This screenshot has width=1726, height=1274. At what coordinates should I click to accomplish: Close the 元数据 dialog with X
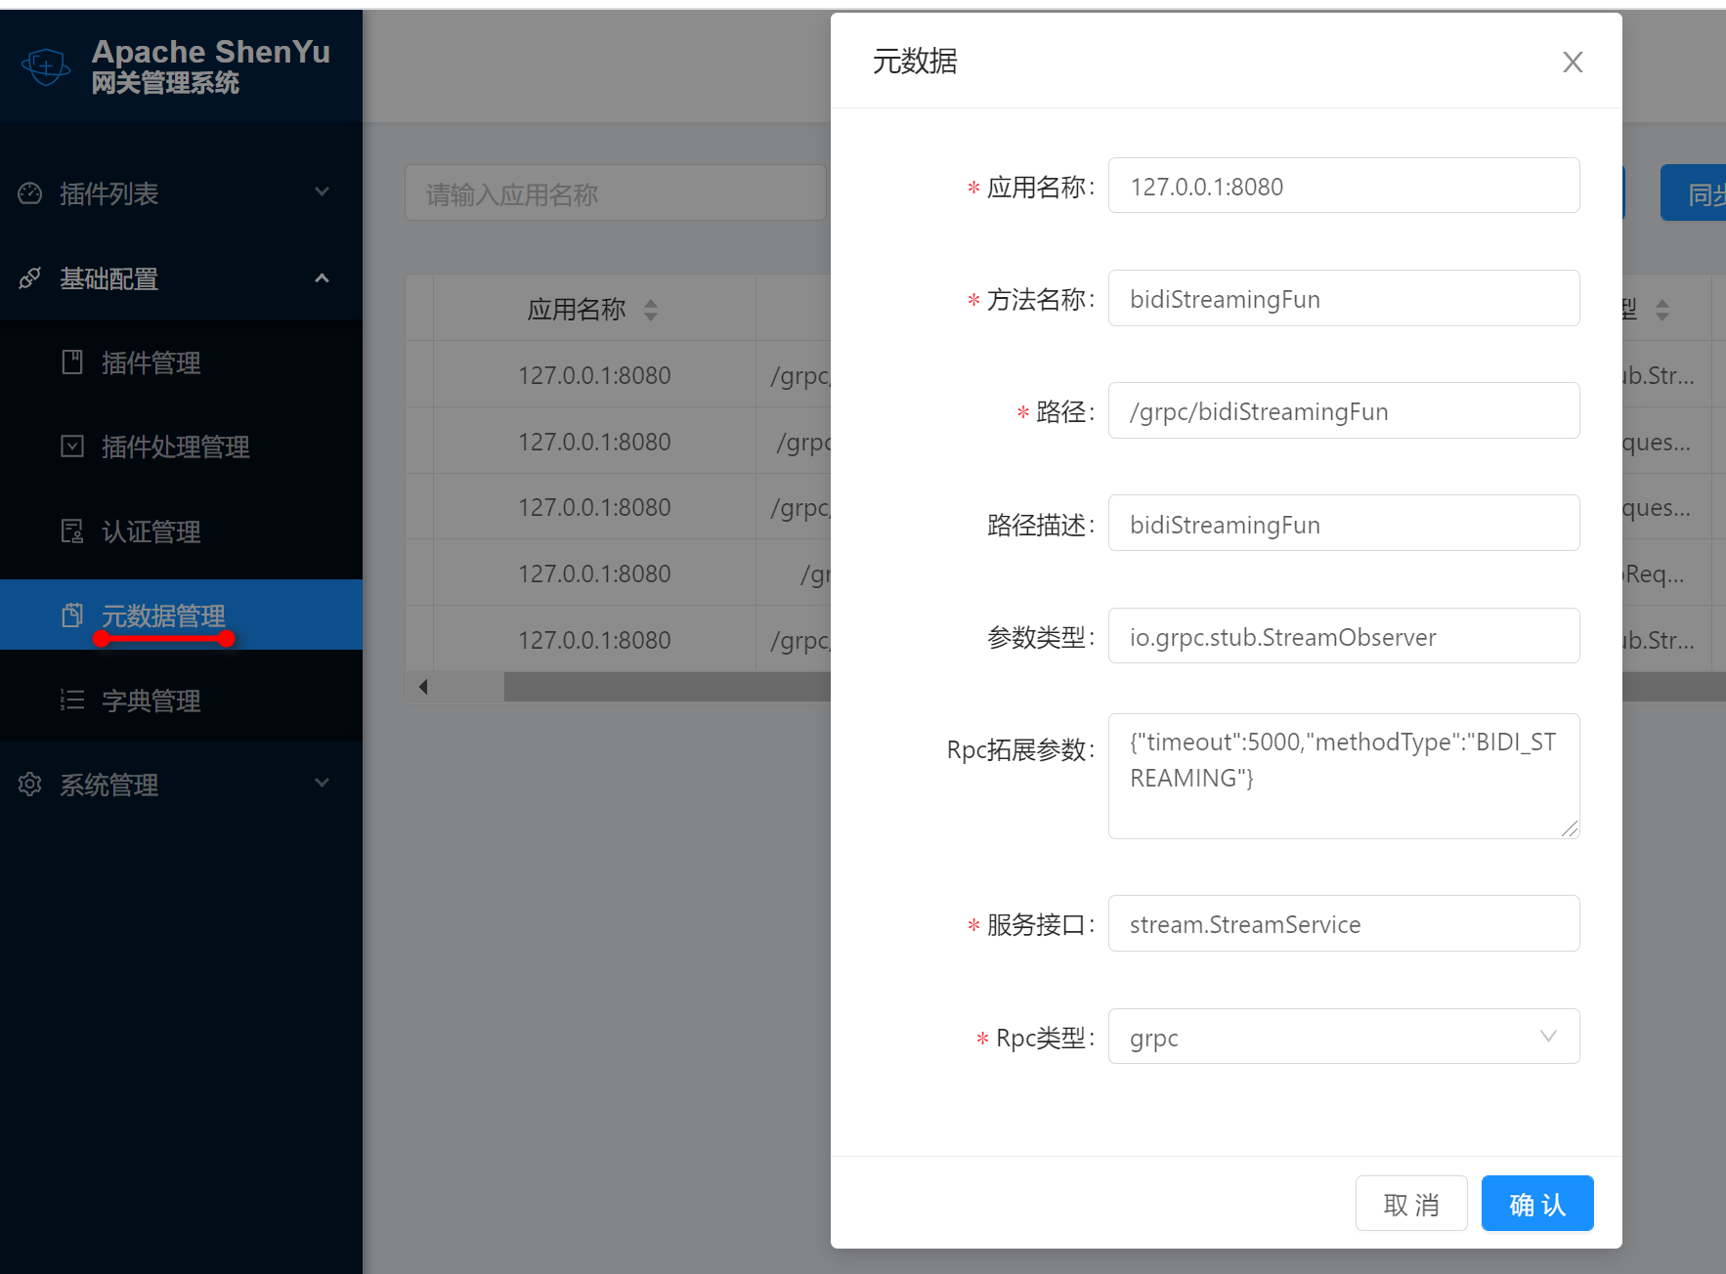click(1572, 63)
